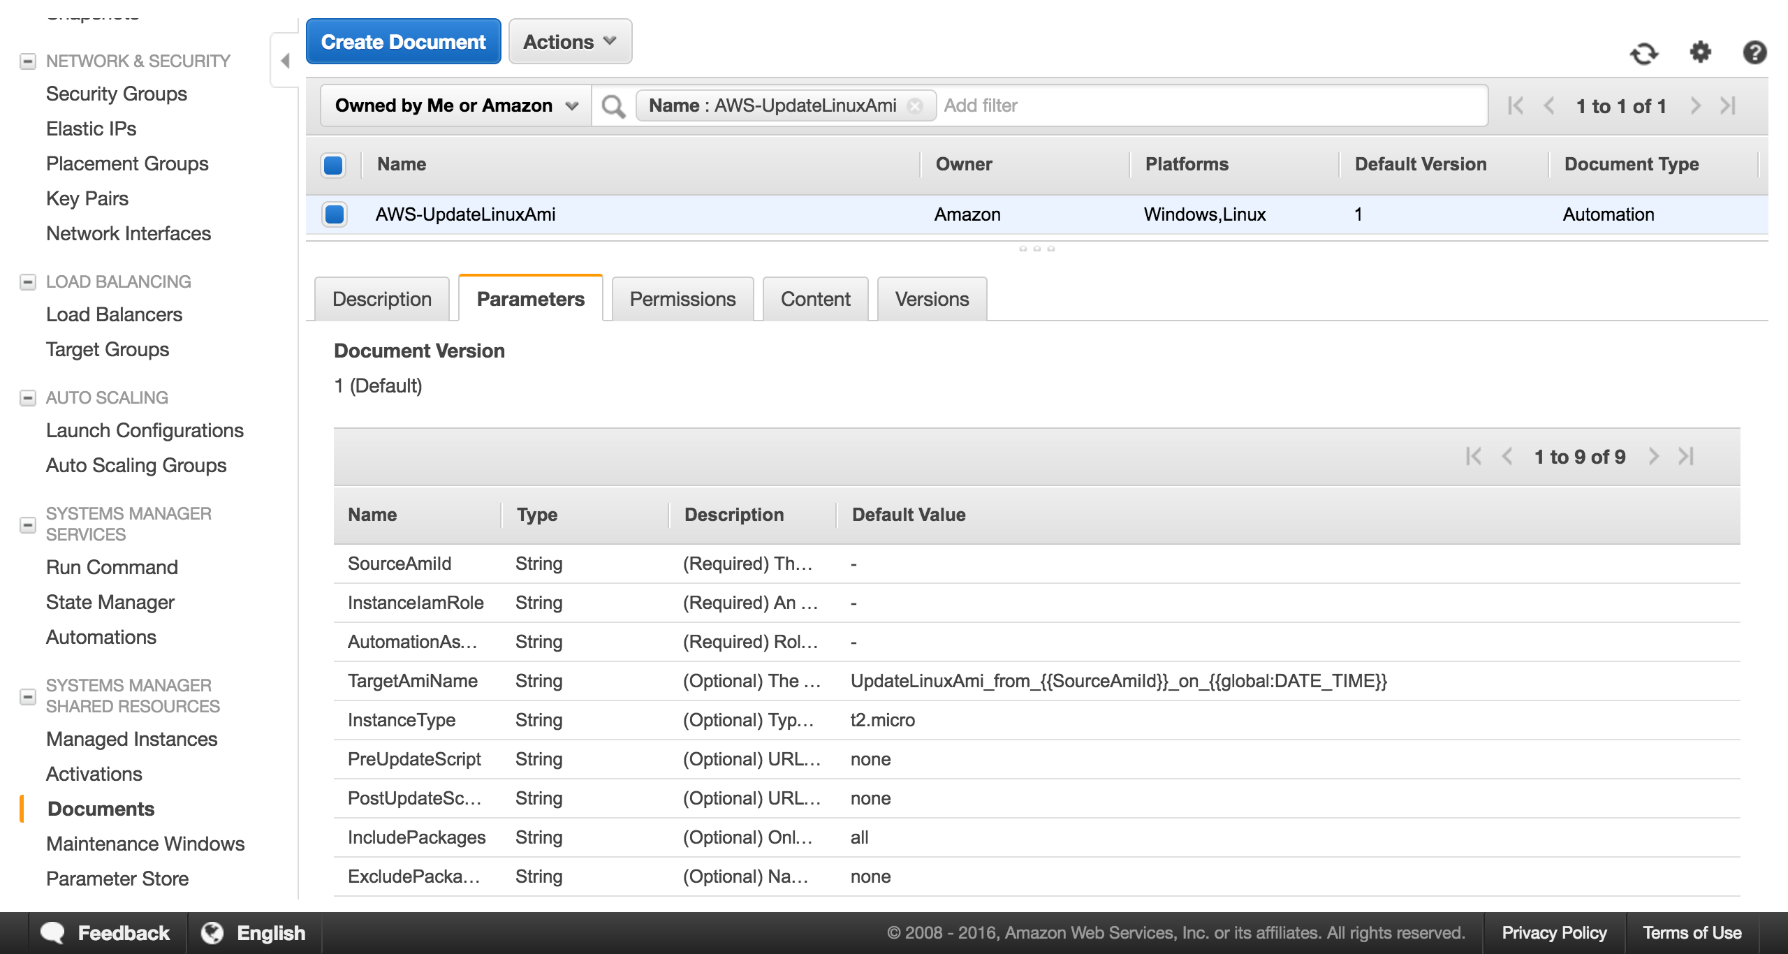
Task: Open the Owned by Me or Amazon dropdown
Action: (x=456, y=106)
